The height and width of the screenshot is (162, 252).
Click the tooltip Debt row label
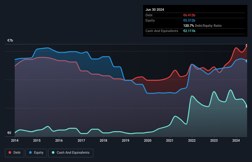tap(149, 15)
